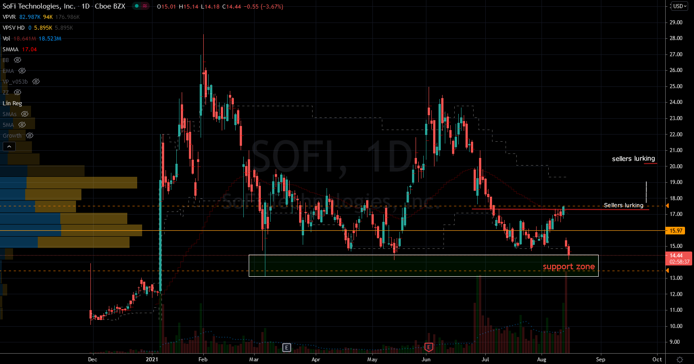Select the VPVR indicator legend
Viewport: 694px width, 364px height.
pos(9,17)
